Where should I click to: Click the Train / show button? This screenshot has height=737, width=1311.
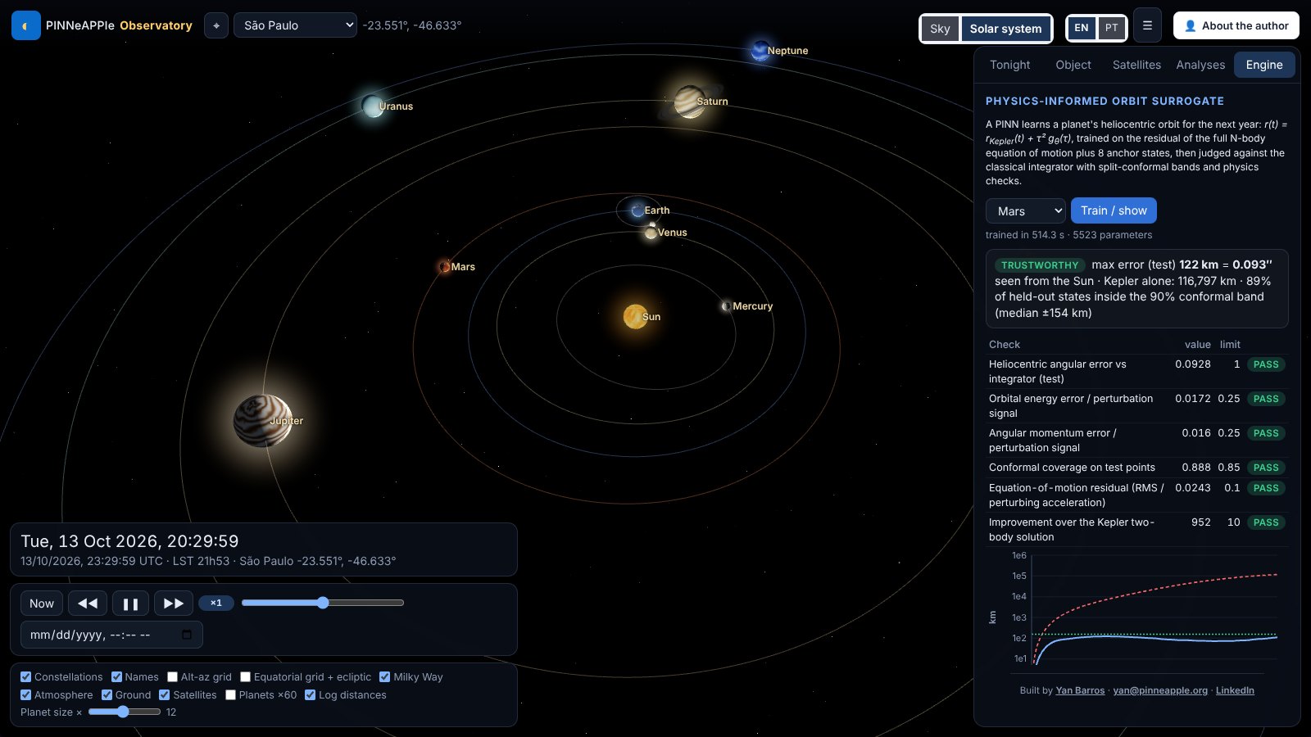(x=1114, y=210)
